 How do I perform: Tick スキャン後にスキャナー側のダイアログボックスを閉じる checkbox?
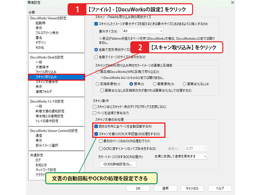(95, 107)
